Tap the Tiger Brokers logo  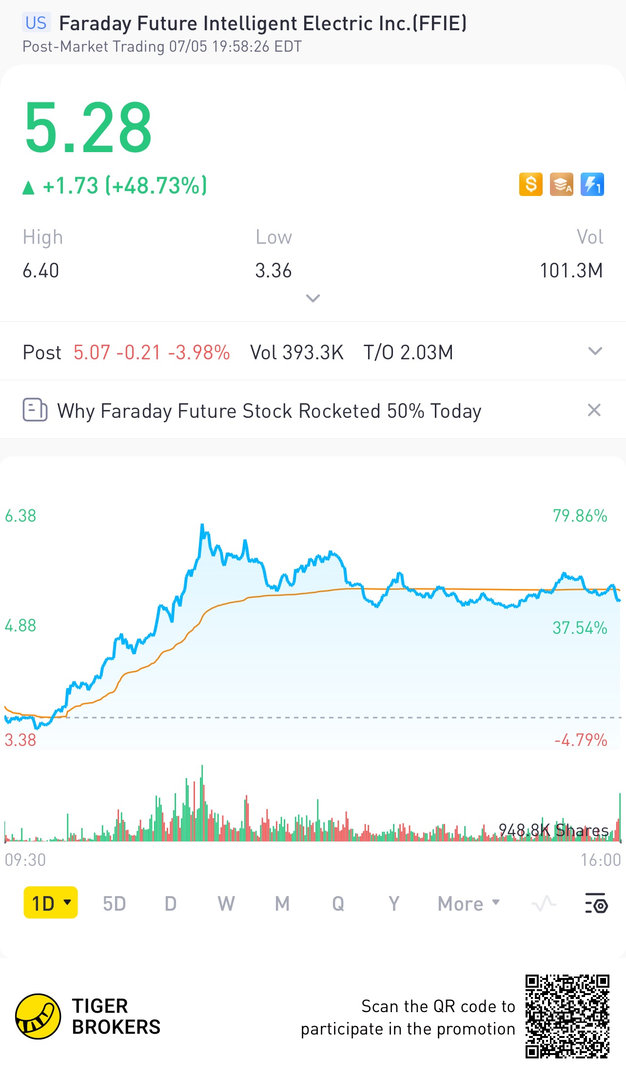(38, 1016)
